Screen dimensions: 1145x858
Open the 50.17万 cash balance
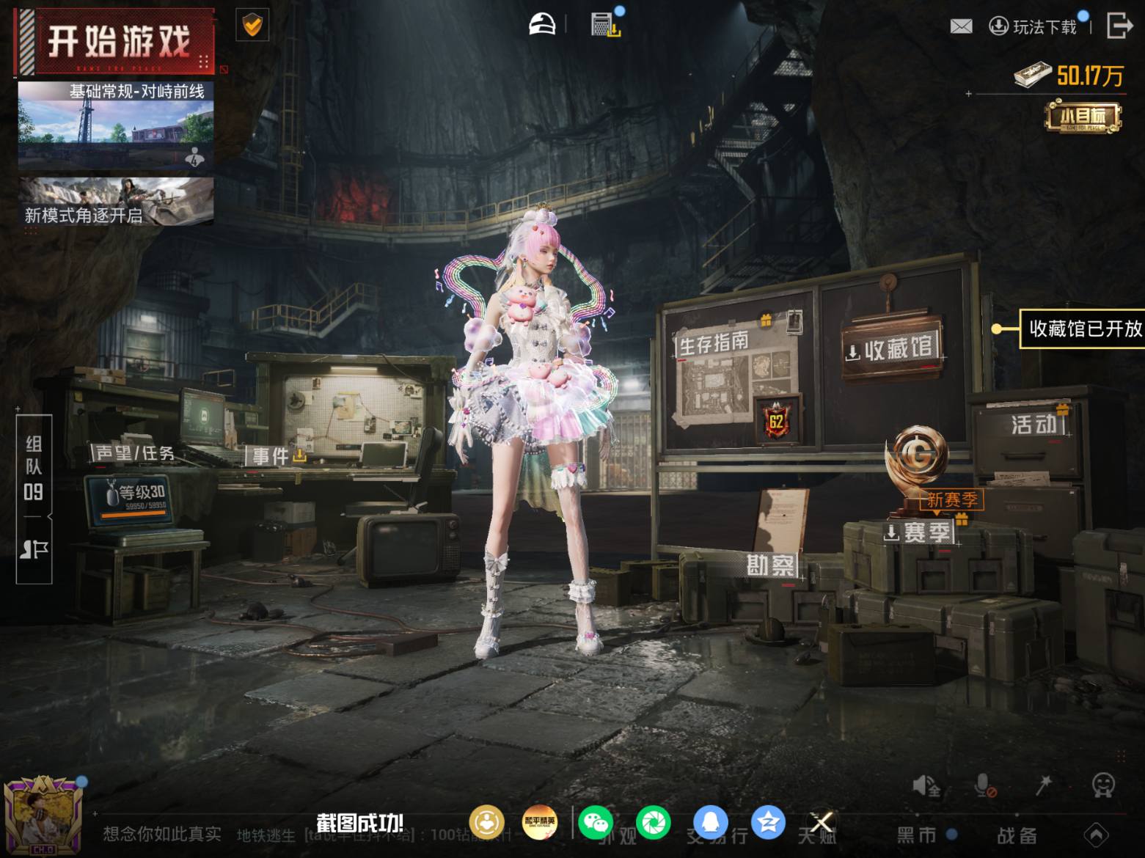[1069, 76]
